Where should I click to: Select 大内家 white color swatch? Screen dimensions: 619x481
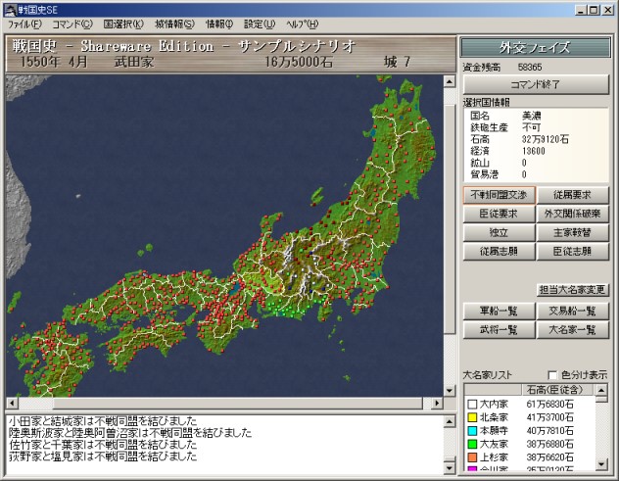[x=472, y=405]
